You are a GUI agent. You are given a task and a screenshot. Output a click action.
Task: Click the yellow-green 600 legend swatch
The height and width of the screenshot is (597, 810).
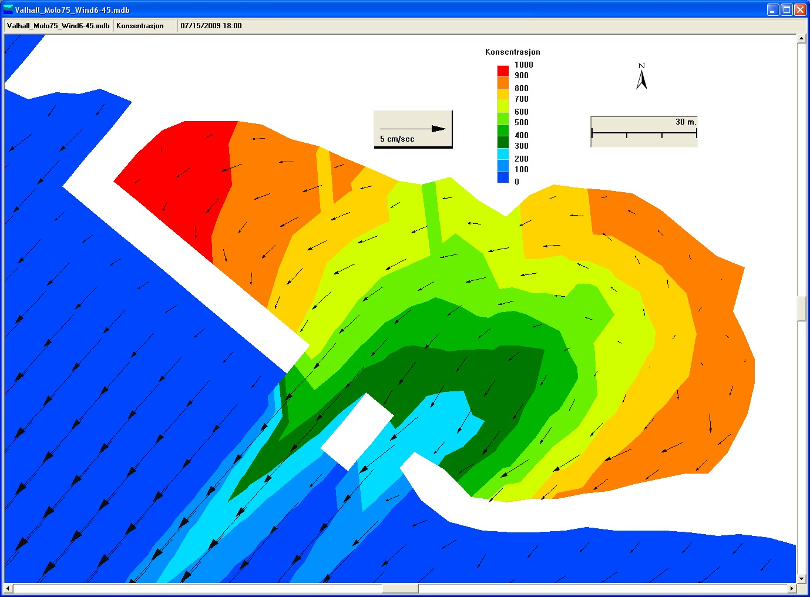tap(503, 106)
